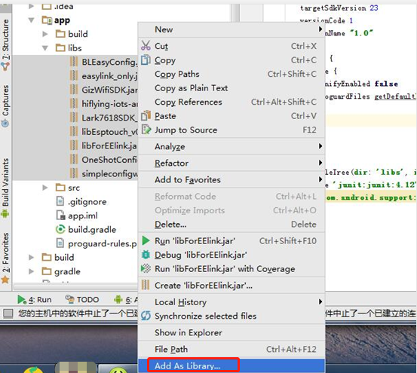Open Build Variants side panel

pyautogui.click(x=5, y=188)
